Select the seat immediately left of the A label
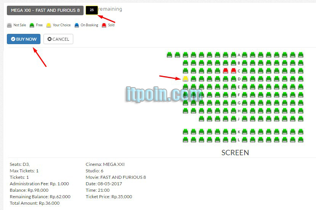Screen dimensions: 316x210 coord(233,55)
